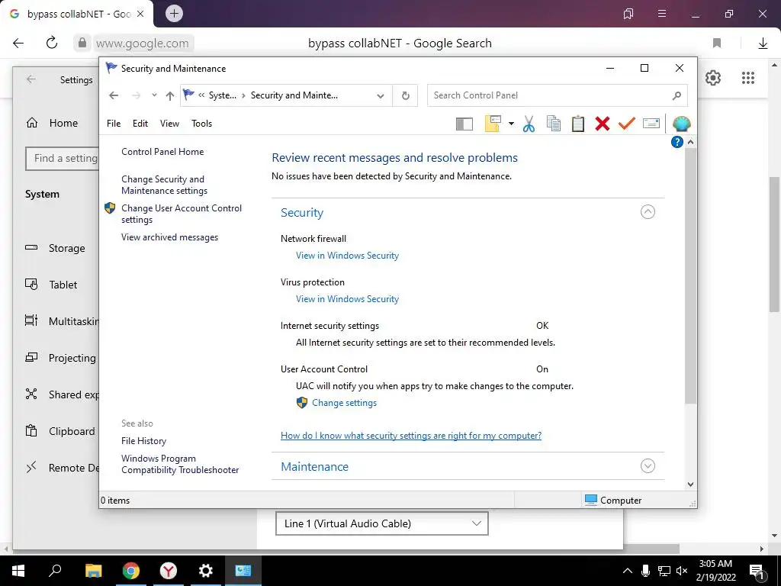Click View in Windows Security under Virus protection

347,299
